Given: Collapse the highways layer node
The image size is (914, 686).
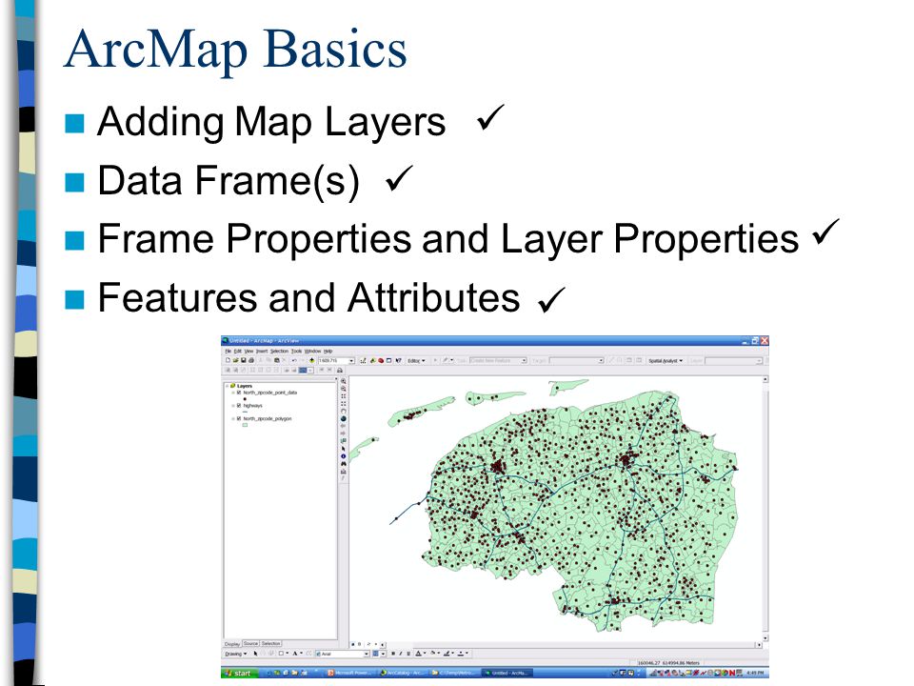Looking at the screenshot, I should pos(233,406).
